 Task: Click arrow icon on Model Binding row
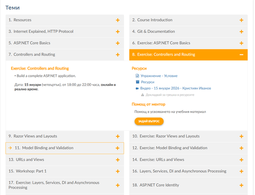pos(10,148)
